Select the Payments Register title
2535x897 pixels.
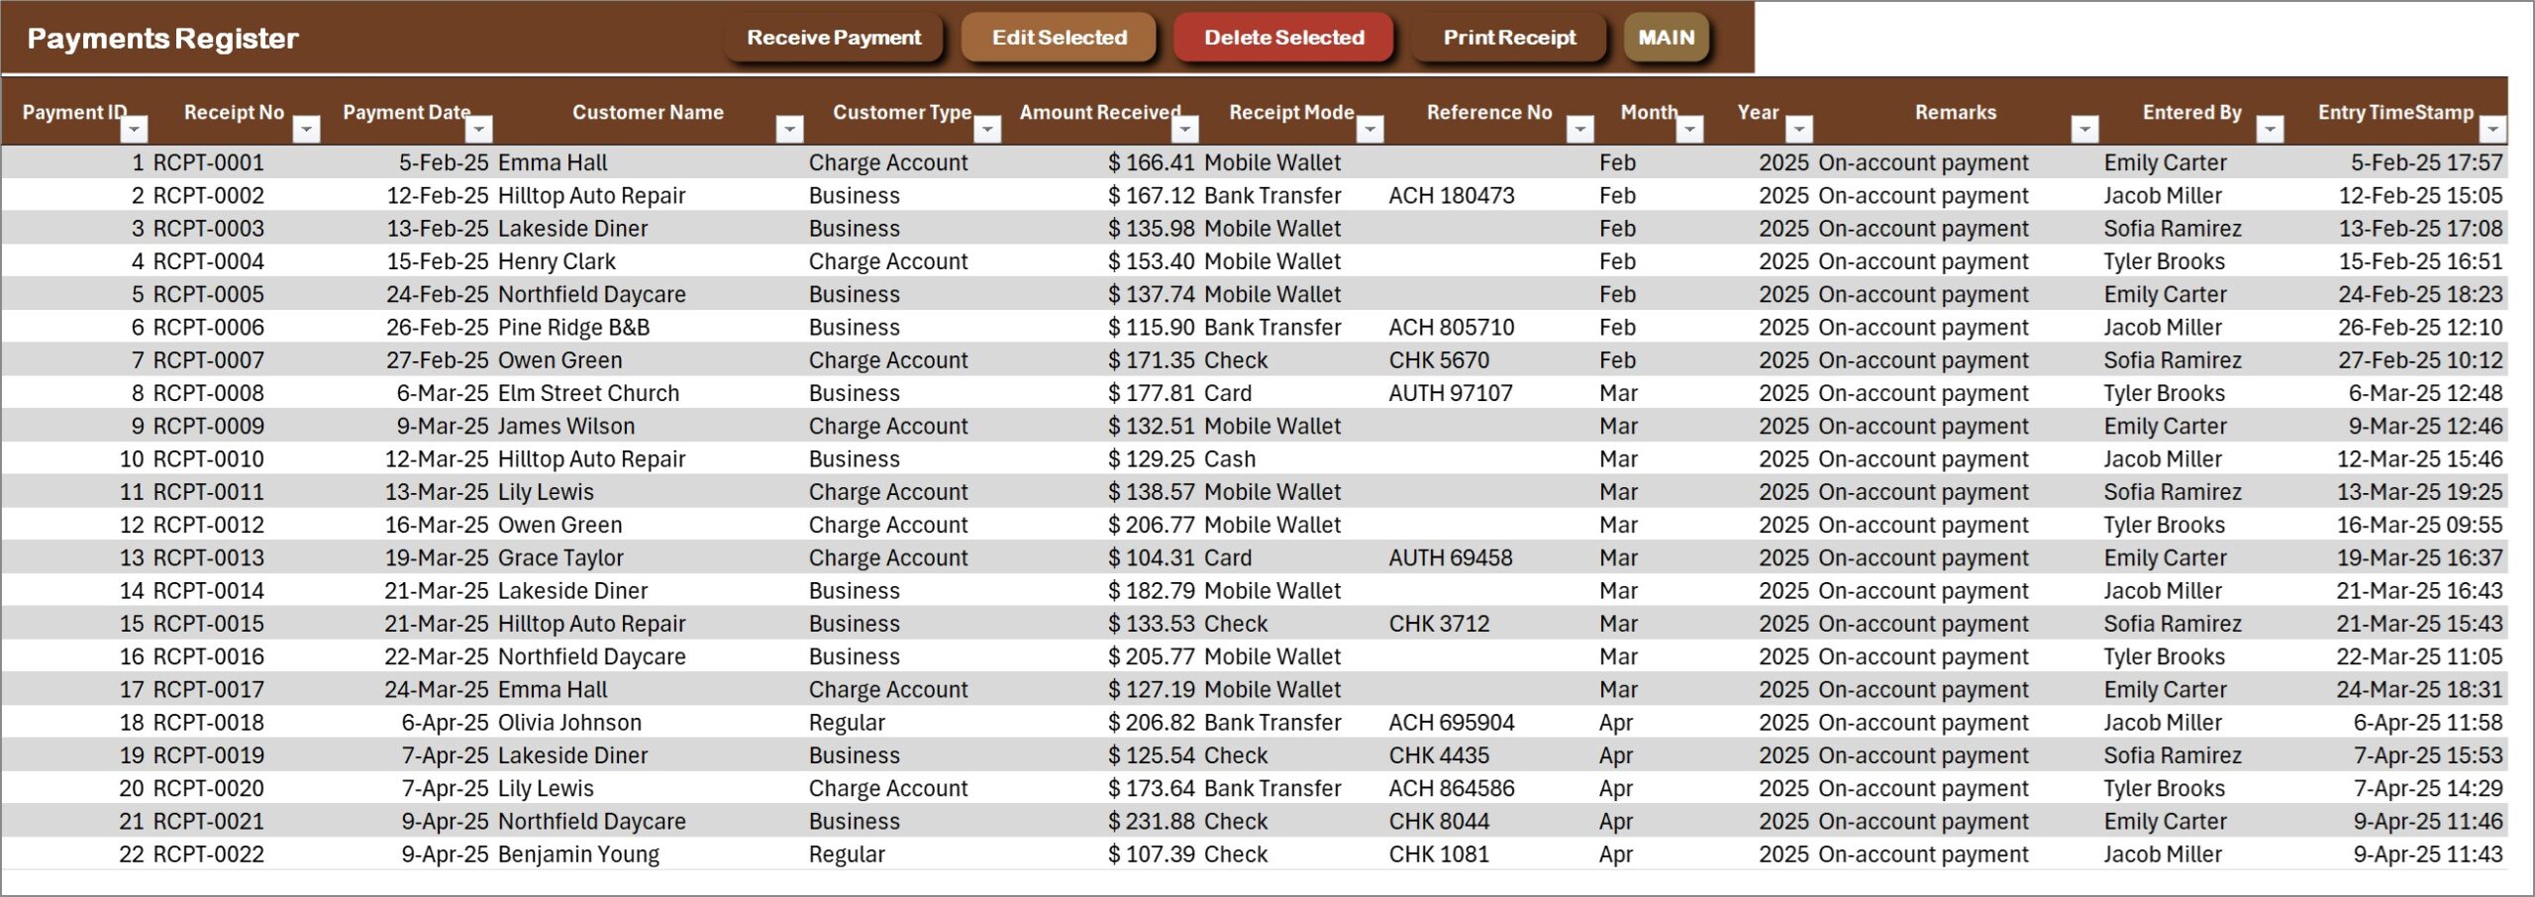click(162, 38)
